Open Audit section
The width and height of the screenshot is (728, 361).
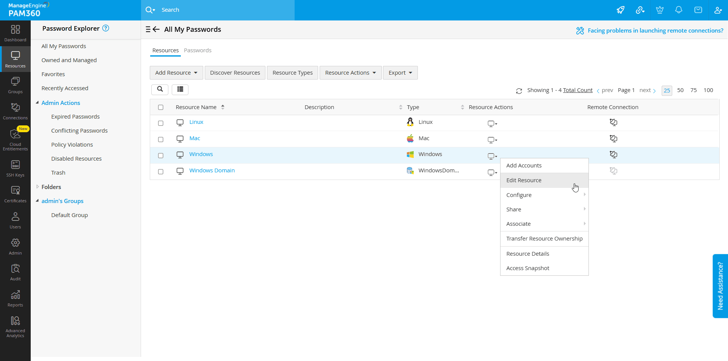[x=15, y=272]
